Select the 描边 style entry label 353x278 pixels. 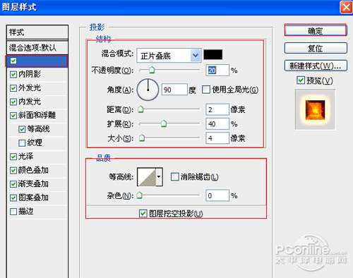(26, 211)
